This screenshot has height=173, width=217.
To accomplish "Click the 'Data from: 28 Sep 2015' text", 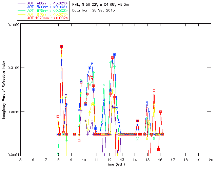I will pos(94,10).
